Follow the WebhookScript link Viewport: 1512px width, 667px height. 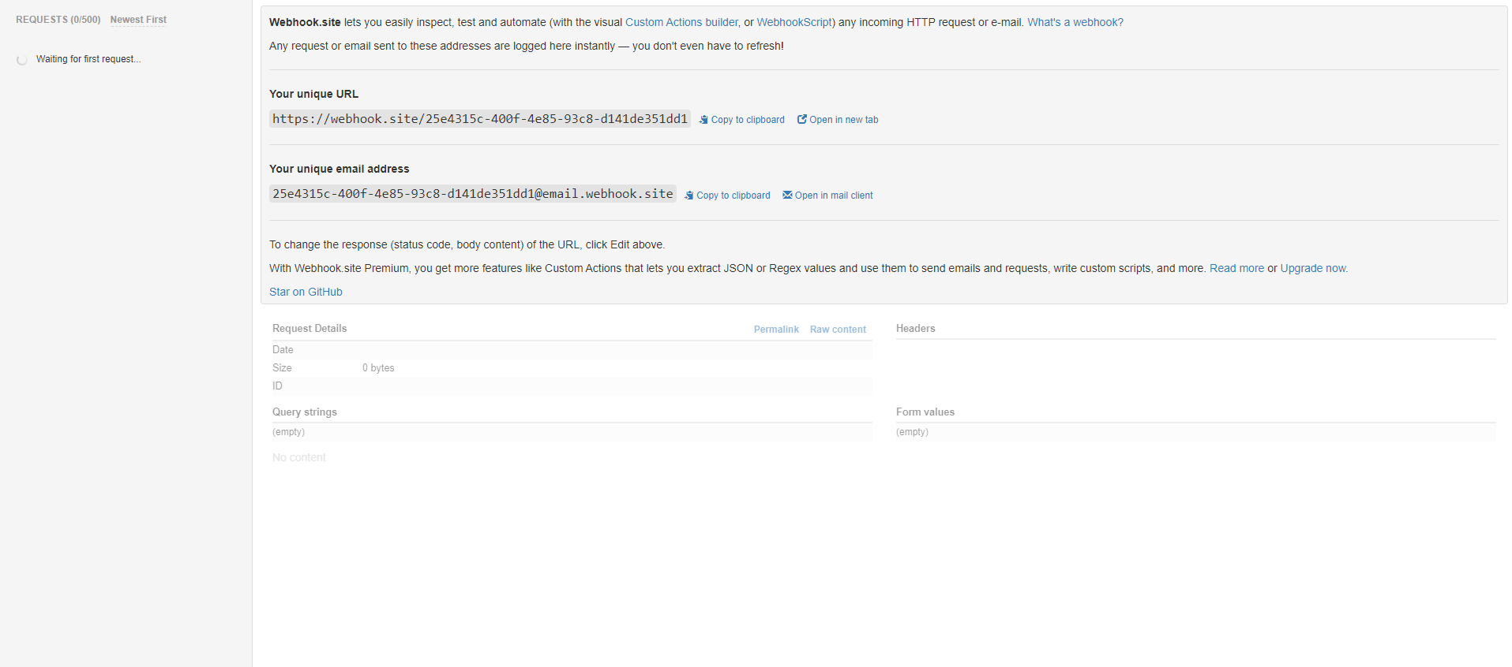794,22
